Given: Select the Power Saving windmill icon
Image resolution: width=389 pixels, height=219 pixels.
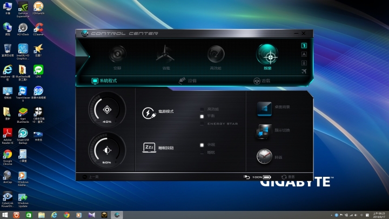Looking at the screenshot, I should [165, 53].
